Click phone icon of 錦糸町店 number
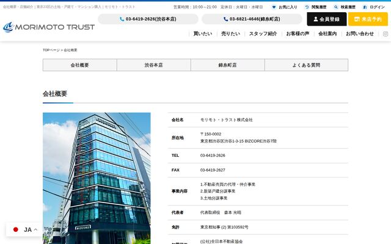The width and height of the screenshot is (391, 244). pos(225,19)
